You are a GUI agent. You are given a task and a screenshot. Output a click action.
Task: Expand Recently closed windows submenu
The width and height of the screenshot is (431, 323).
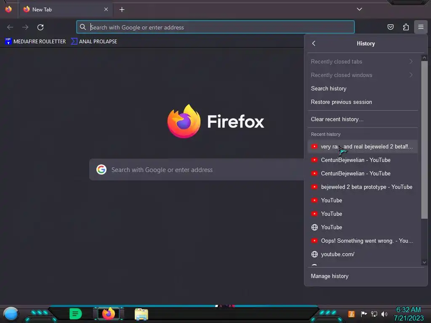(x=362, y=75)
